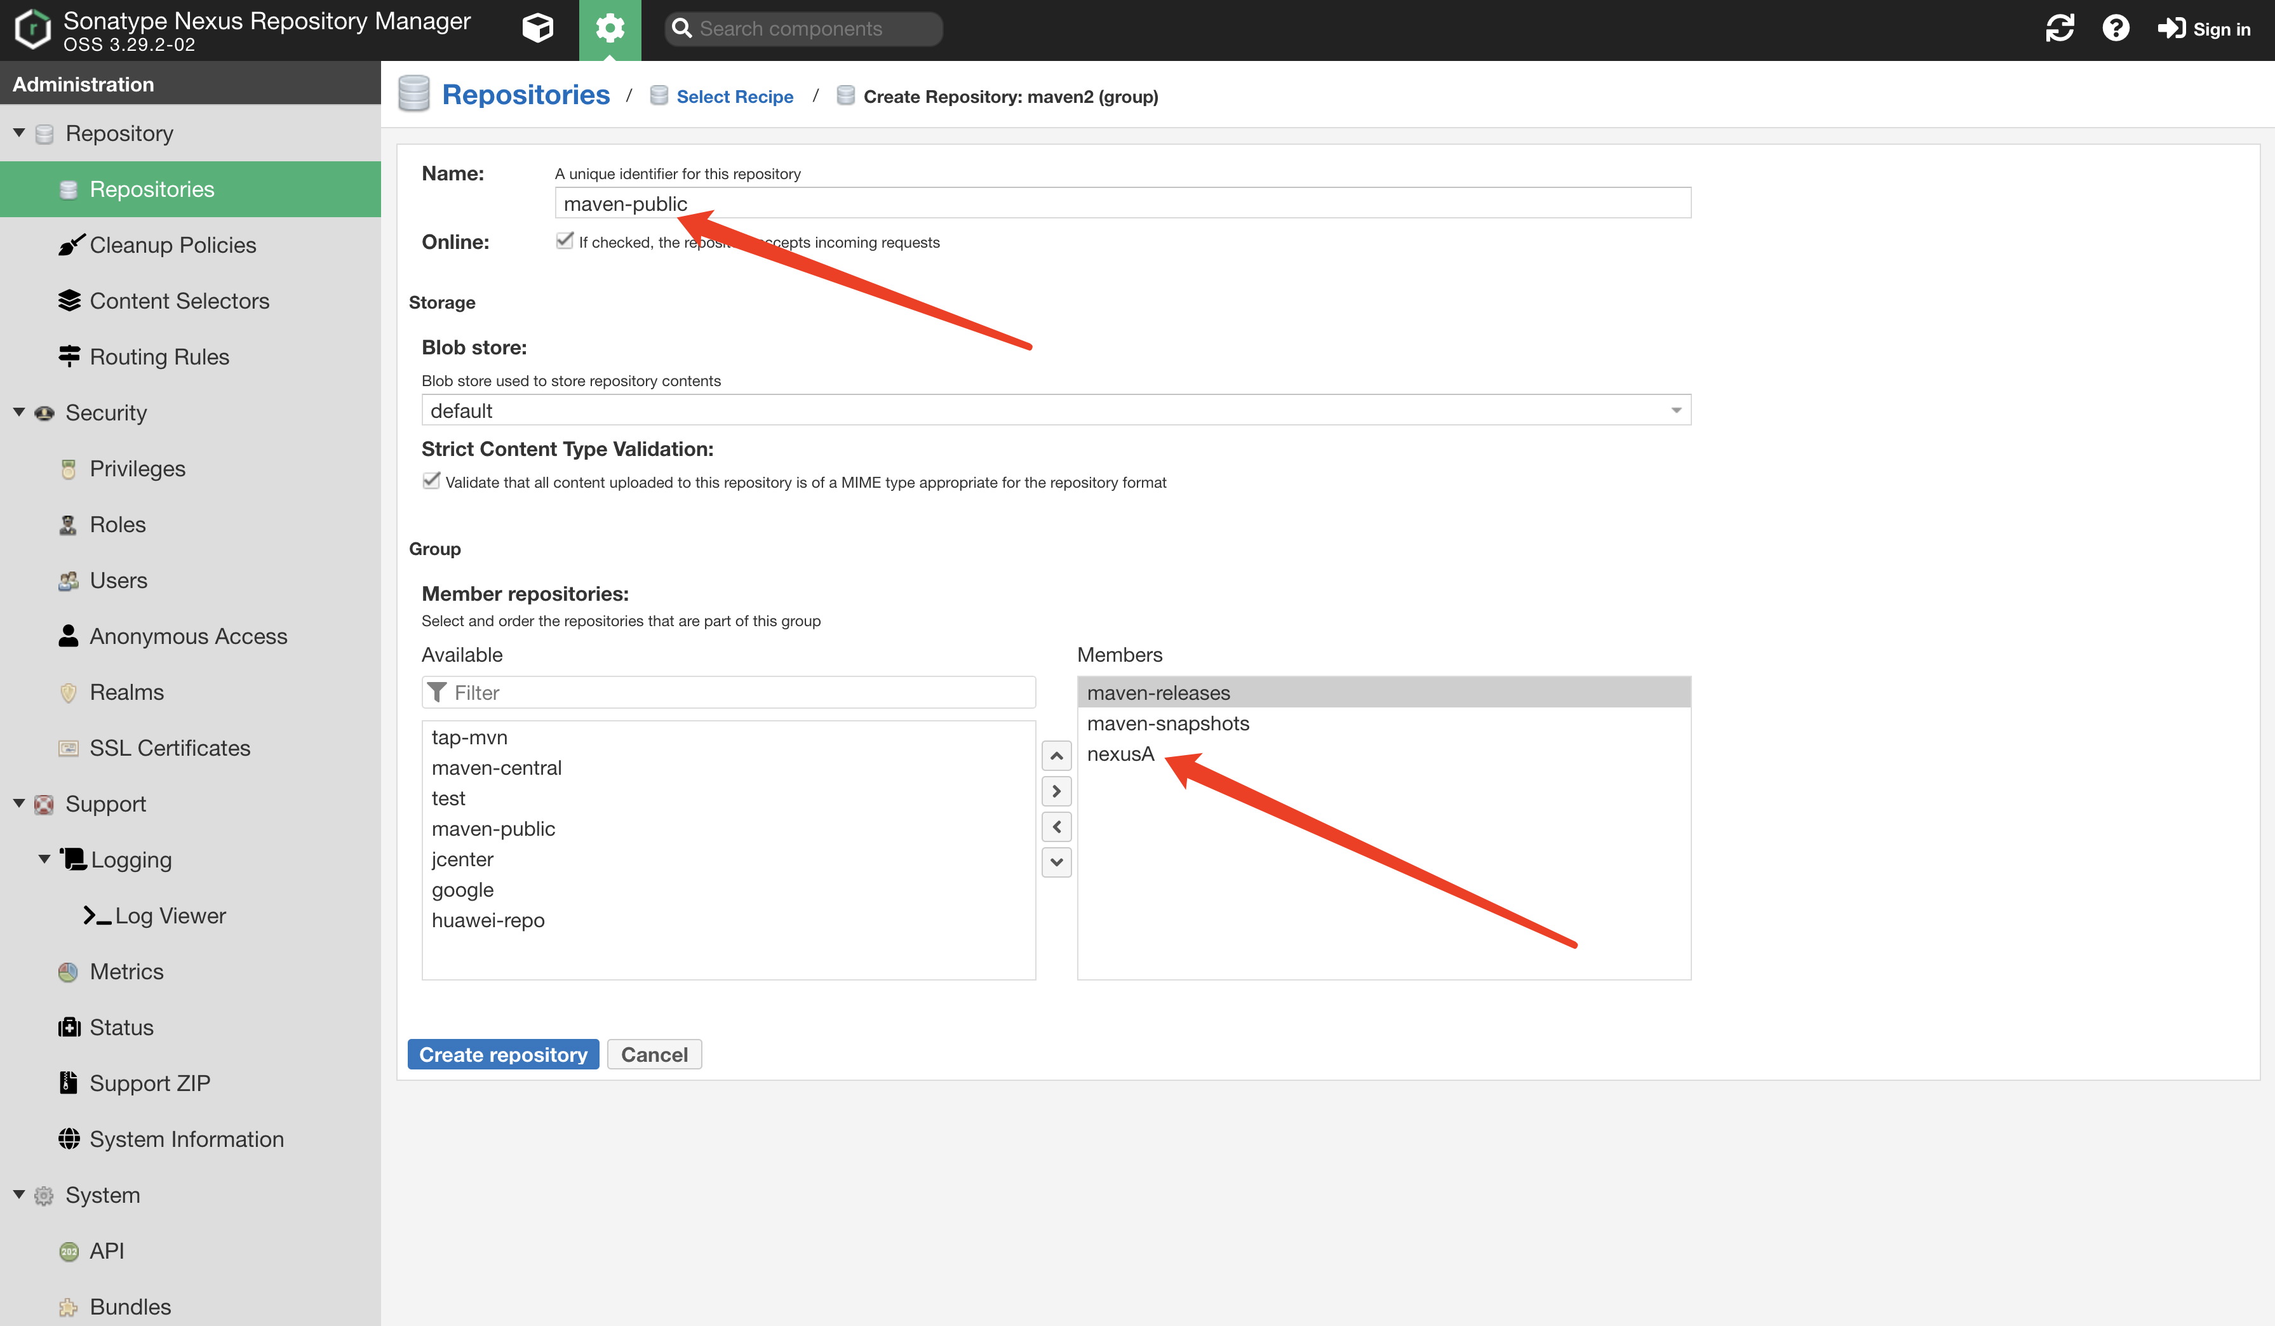Click the refresh icon in top bar
This screenshot has height=1326, width=2275.
click(x=2059, y=29)
